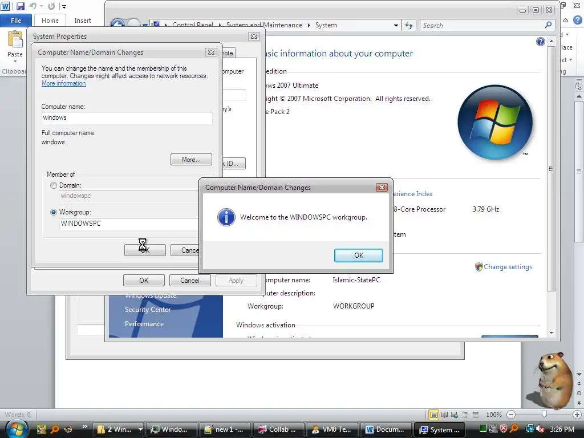The height and width of the screenshot is (438, 584).
Task: Click the blue Help icon in System window
Action: click(x=541, y=42)
